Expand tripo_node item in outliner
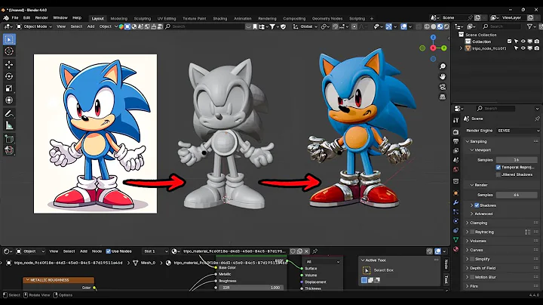This screenshot has height=305, width=543. pos(461,48)
